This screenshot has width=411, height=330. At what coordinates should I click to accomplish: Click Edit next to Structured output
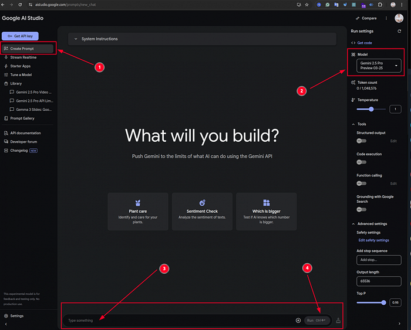click(x=393, y=141)
